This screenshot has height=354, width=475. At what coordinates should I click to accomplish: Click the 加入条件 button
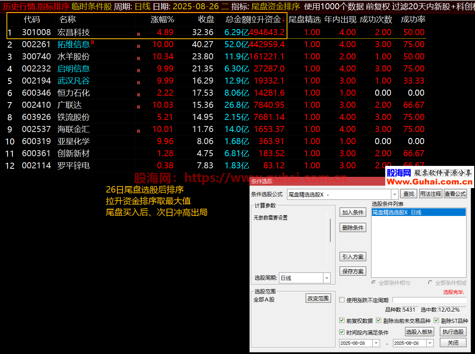(353, 212)
